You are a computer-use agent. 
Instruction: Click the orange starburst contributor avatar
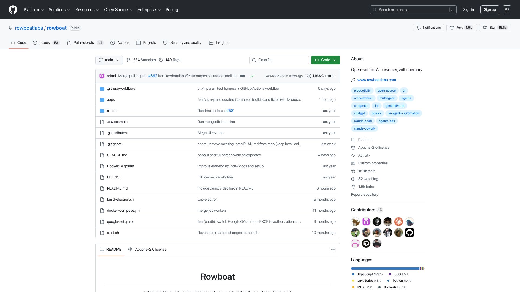(399, 222)
